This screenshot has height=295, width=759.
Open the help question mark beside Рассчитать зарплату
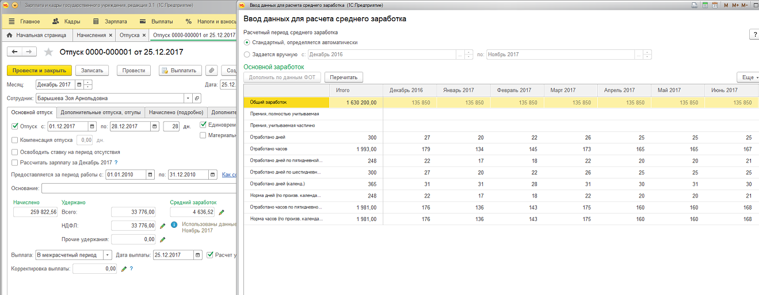[x=116, y=162]
